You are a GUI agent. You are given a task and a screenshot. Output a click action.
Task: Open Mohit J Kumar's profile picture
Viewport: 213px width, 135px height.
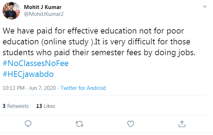tap(11, 10)
